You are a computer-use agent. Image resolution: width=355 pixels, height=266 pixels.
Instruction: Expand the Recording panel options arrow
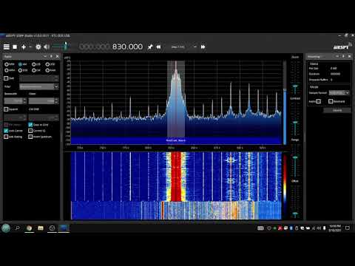pos(337,56)
